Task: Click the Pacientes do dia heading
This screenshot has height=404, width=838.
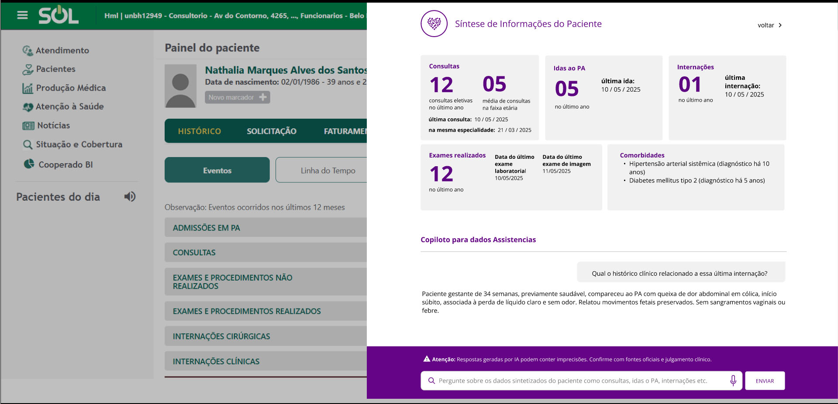Action: tap(58, 197)
